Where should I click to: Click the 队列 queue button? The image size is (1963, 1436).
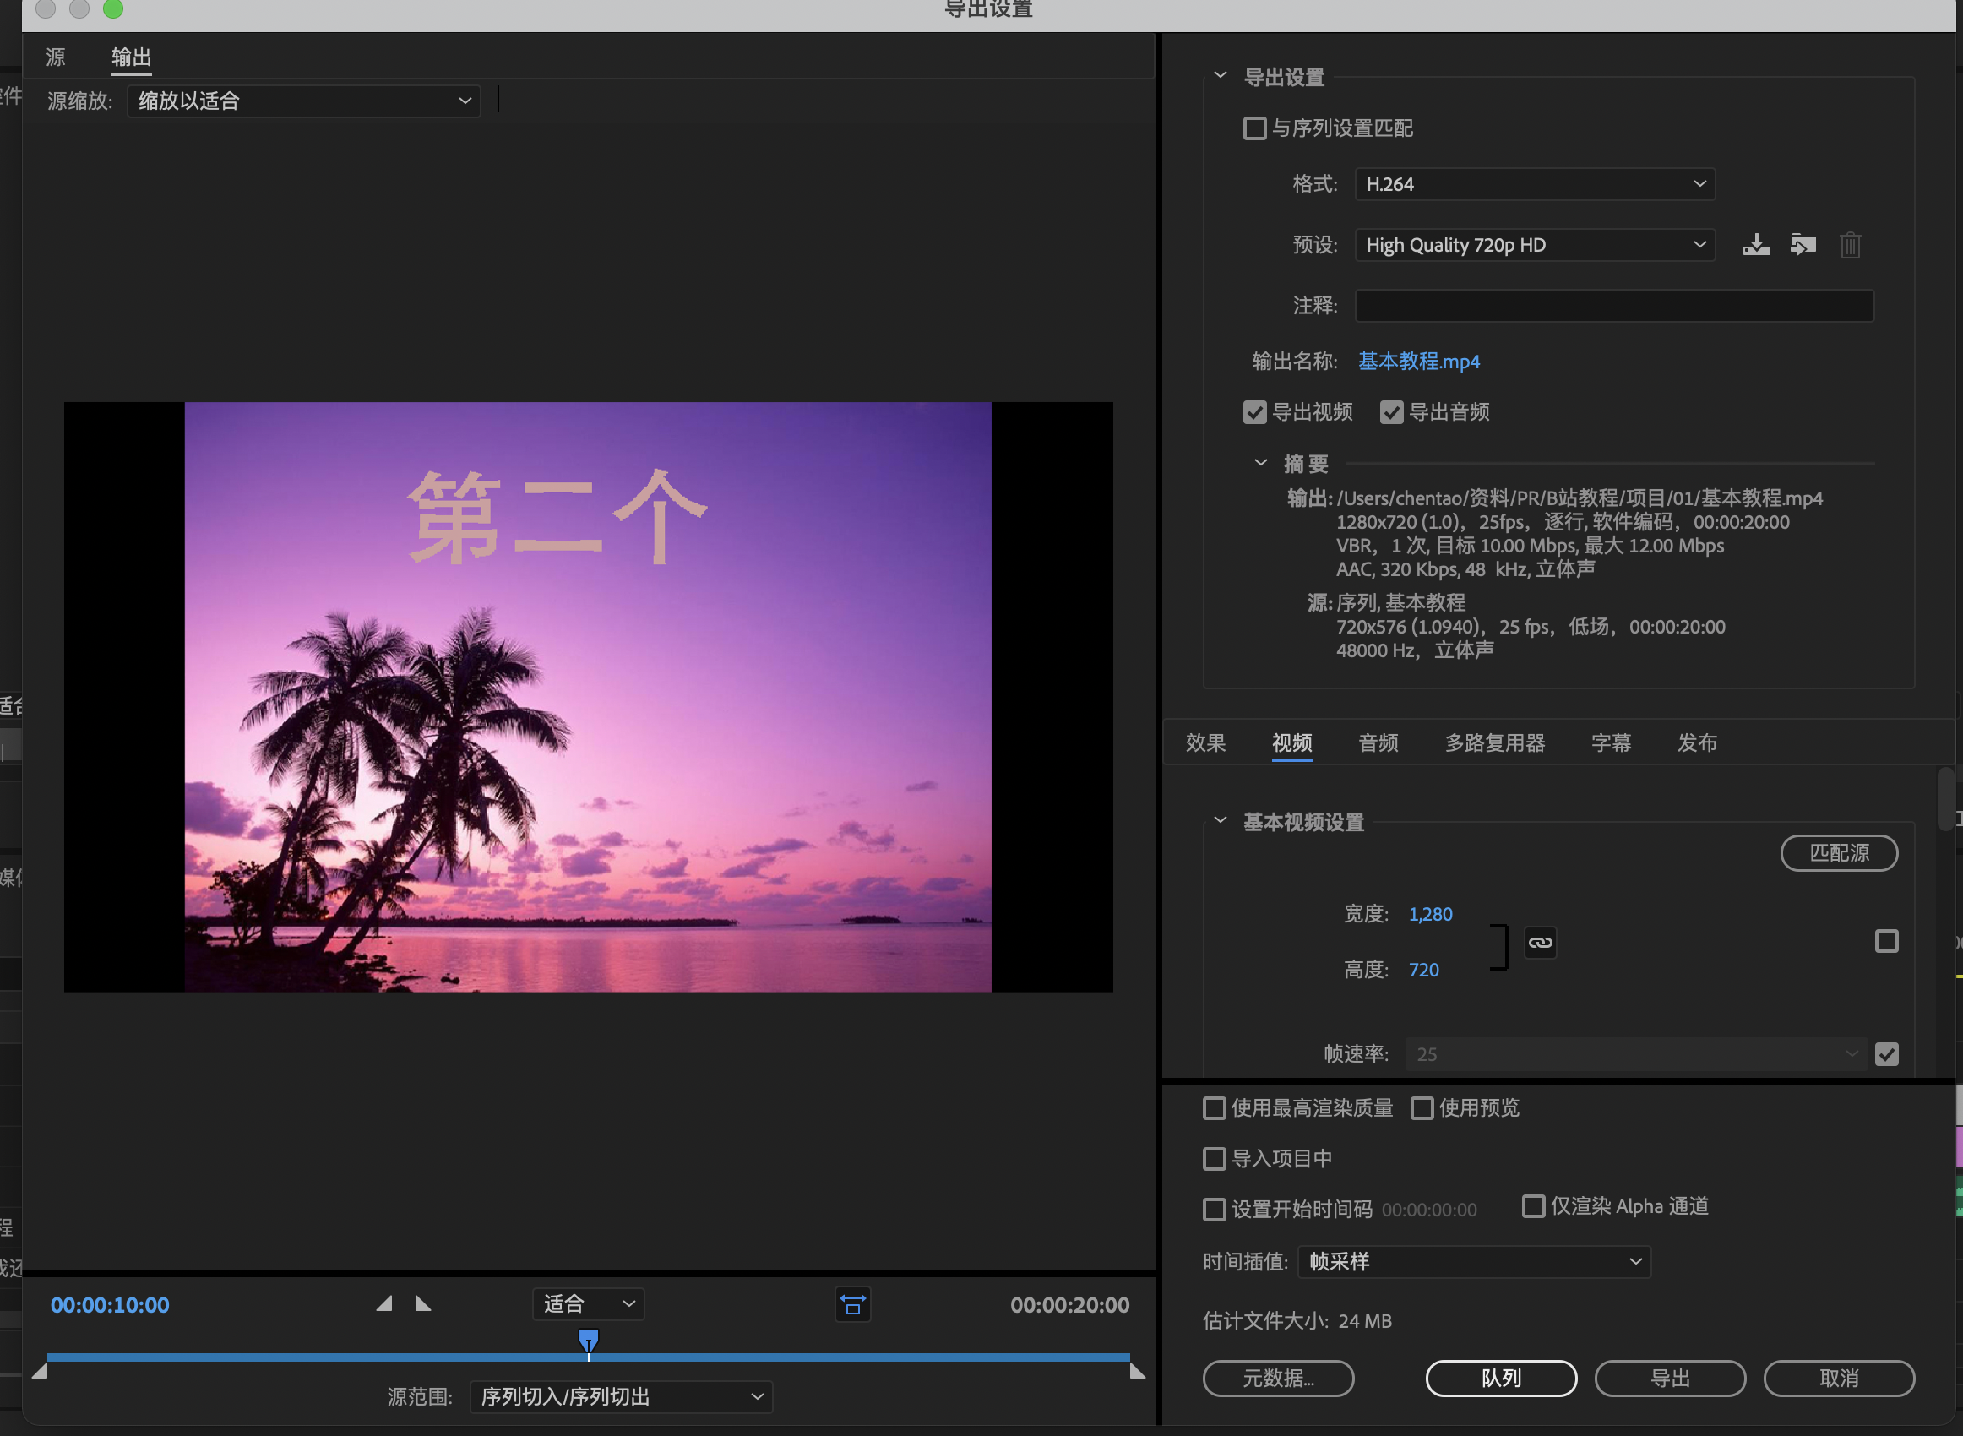(x=1501, y=1378)
